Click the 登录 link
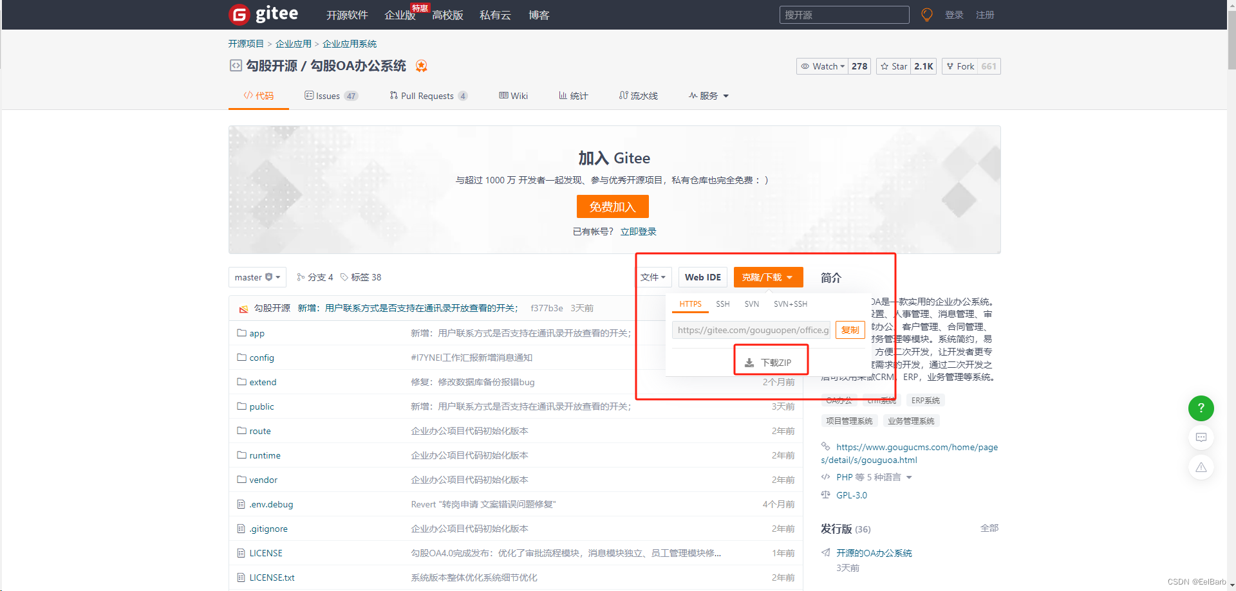This screenshot has height=591, width=1236. point(954,15)
